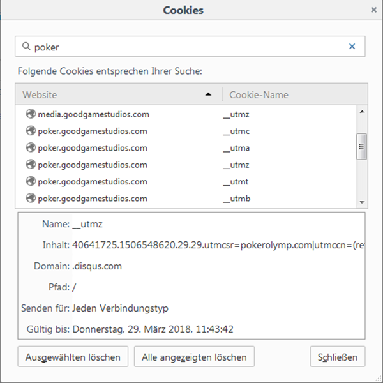383x383 pixels.
Task: Click the Website sort direction arrow
Action: [x=208, y=94]
